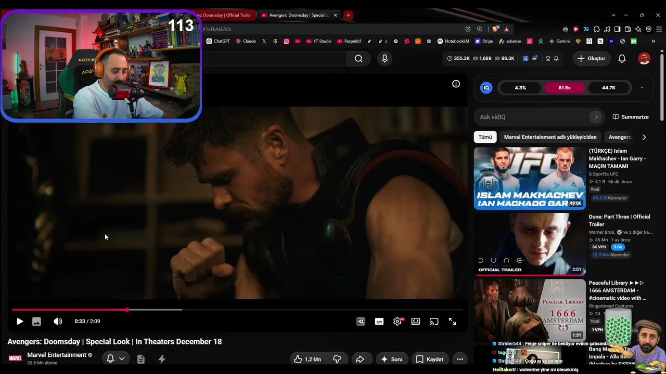666x374 pixels.
Task: Click the blue vidIQ logo in the stats panel
Action: [x=486, y=88]
